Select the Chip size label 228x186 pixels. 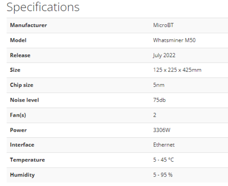coord(22,85)
